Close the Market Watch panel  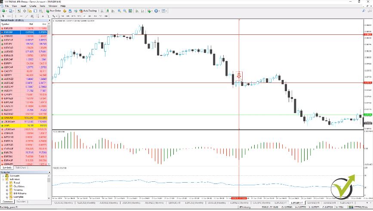pyautogui.click(x=49, y=21)
